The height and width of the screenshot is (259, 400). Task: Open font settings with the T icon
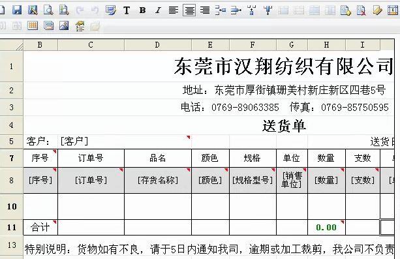pos(127,10)
